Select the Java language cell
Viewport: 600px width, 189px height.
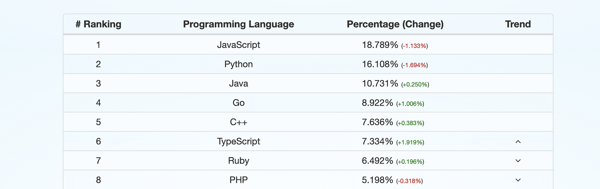pos(238,83)
